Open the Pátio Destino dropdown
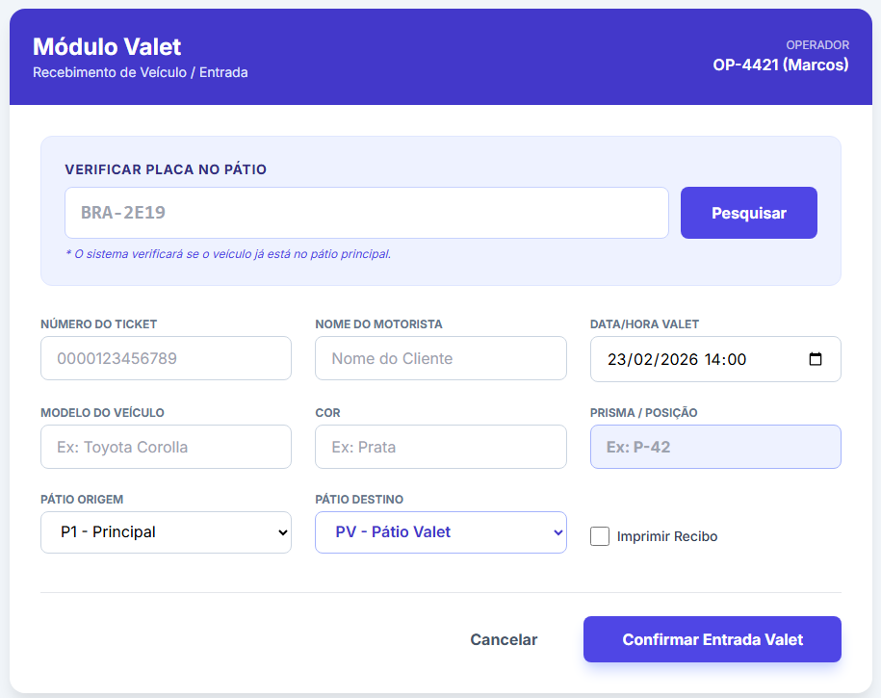This screenshot has width=881, height=698. click(x=440, y=532)
